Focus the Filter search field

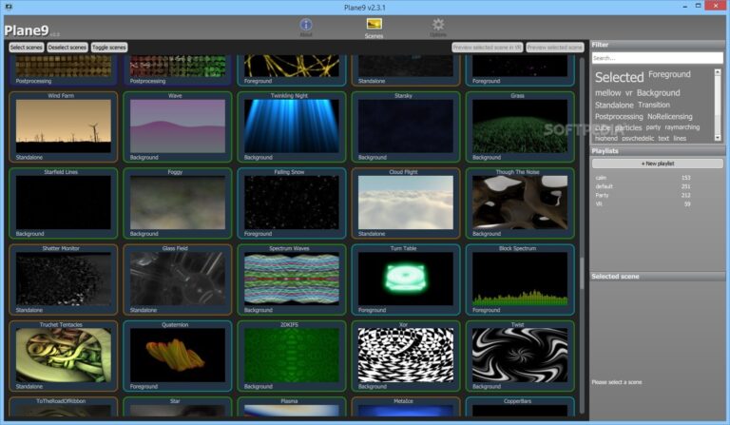coord(658,58)
